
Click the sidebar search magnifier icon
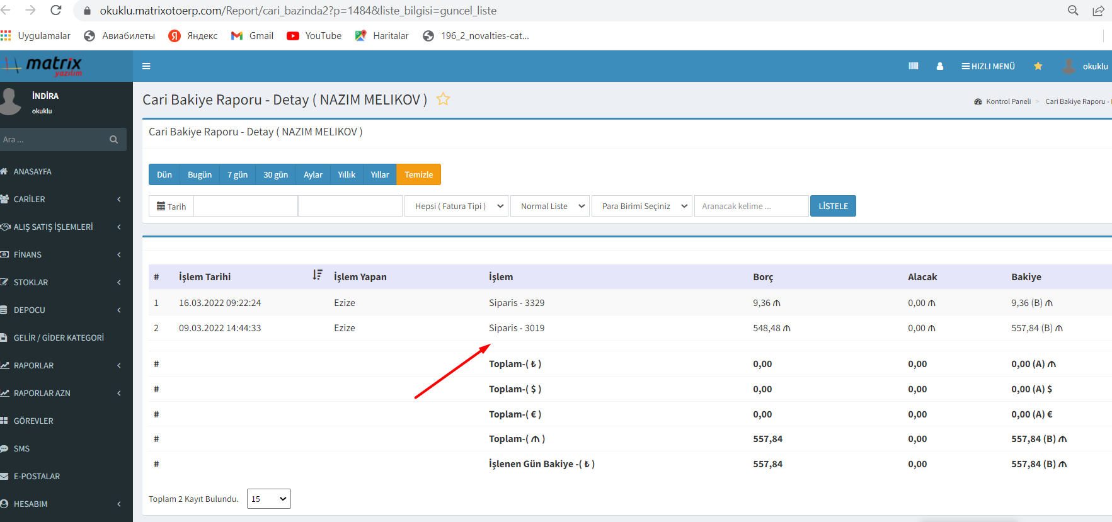[x=113, y=140]
